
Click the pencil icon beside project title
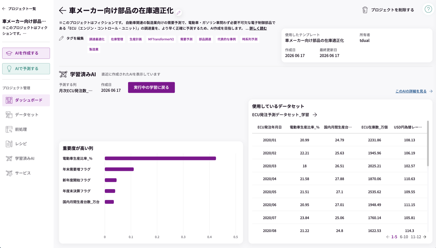[178, 12]
